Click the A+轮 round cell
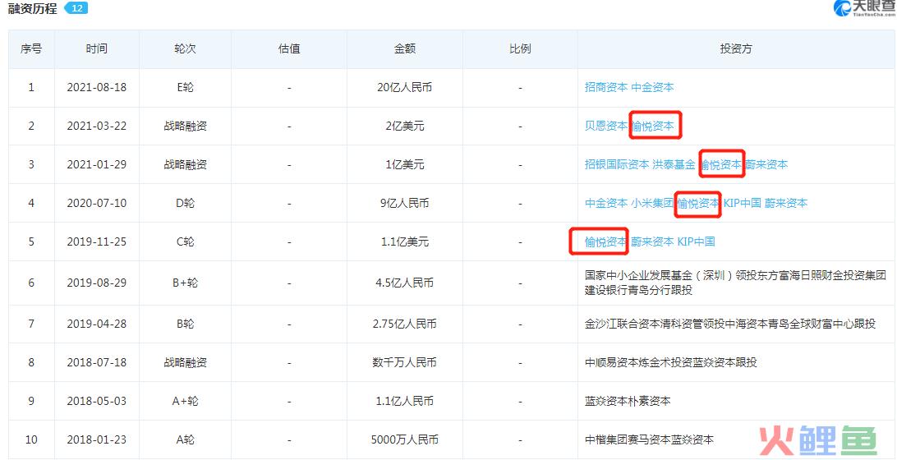897x460 pixels. pos(186,401)
